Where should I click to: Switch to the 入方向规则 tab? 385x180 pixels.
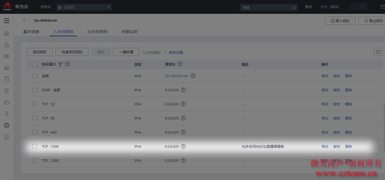(63, 32)
